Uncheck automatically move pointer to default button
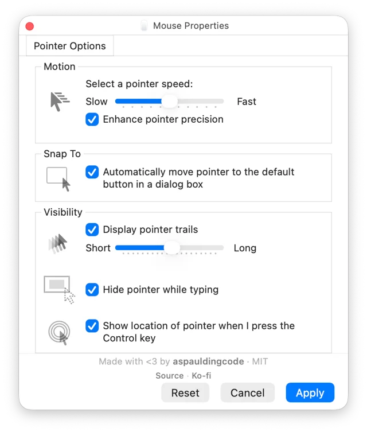This screenshot has height=432, width=367. [92, 172]
